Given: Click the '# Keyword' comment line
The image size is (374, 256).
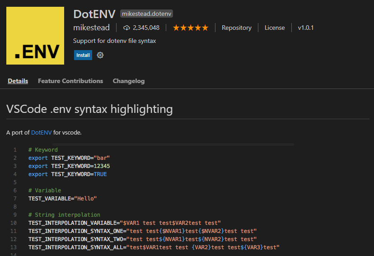Looking at the screenshot, I should (x=43, y=150).
